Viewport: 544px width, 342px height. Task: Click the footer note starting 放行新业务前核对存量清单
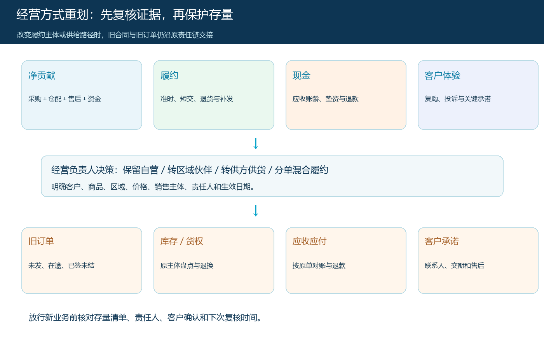click(146, 318)
